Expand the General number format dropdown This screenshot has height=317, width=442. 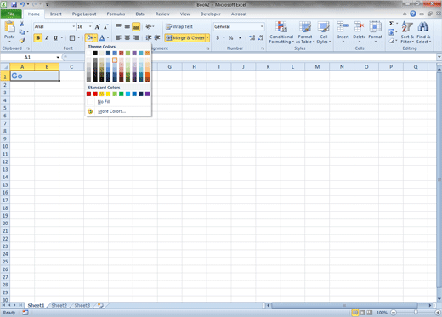[262, 26]
